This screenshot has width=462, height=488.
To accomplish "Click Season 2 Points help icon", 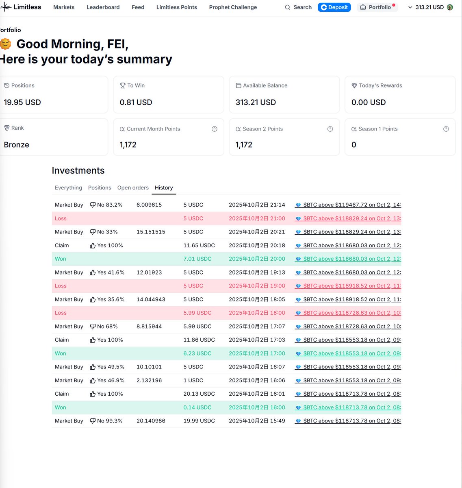I will coord(330,129).
